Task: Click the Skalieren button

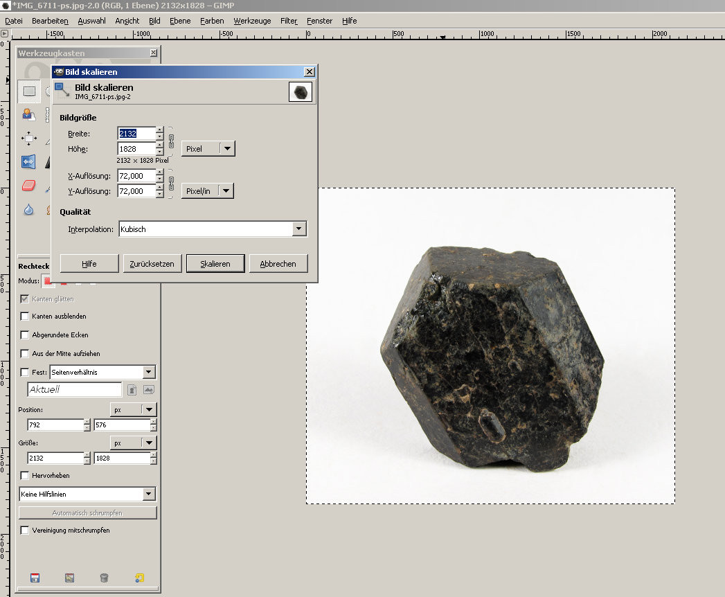Action: pyautogui.click(x=215, y=264)
